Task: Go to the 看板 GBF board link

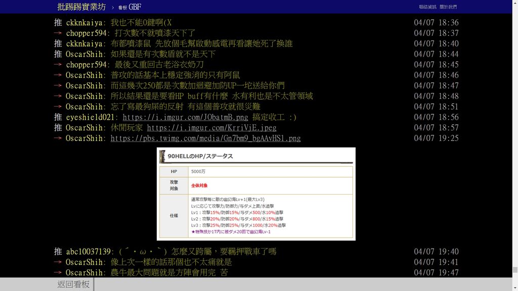Action: 129,7
